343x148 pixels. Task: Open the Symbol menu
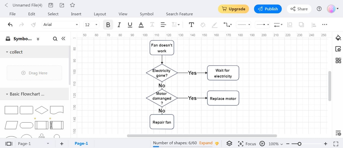pos(147,14)
